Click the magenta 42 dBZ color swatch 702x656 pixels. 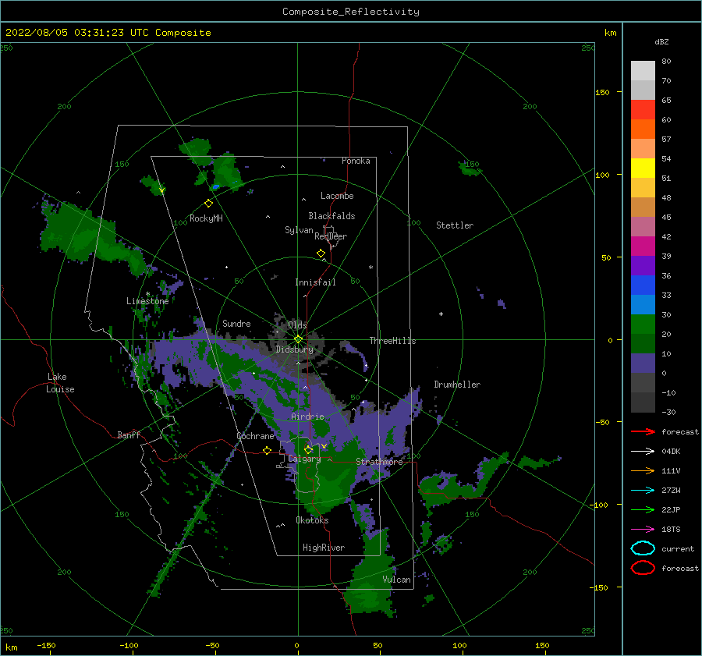[x=643, y=246]
